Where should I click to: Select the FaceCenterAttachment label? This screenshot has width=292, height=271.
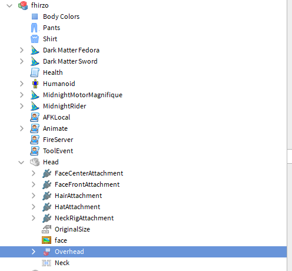point(89,173)
